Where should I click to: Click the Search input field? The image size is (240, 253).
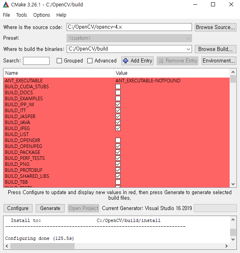click(x=36, y=61)
